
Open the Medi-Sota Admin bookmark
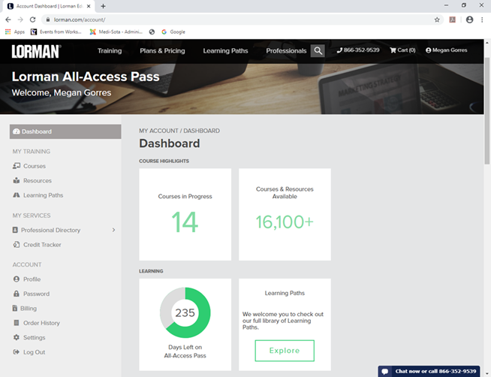tap(116, 32)
